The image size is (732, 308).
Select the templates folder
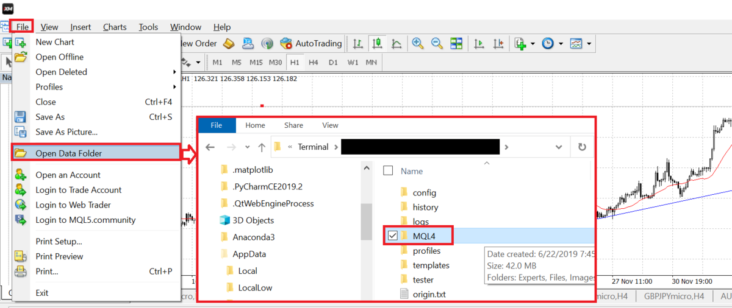431,265
